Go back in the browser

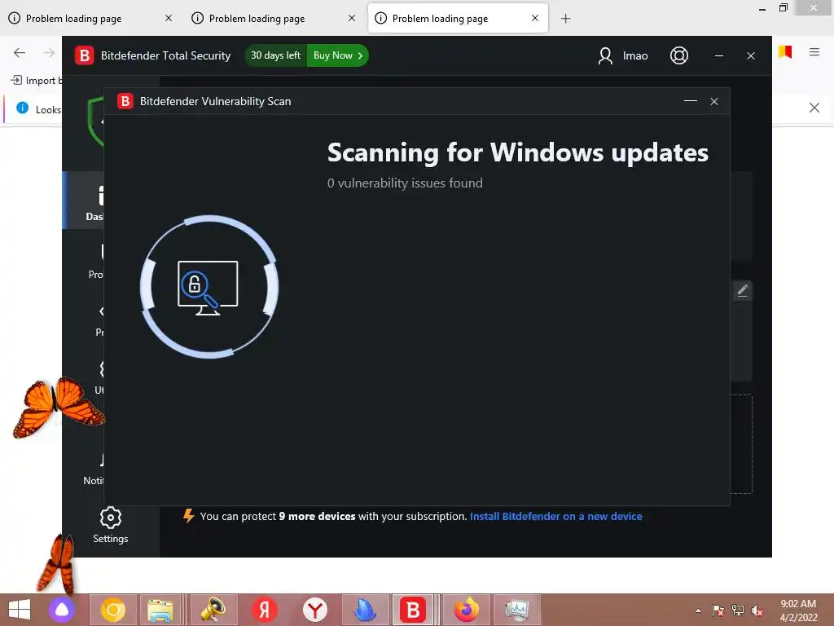pyautogui.click(x=20, y=52)
